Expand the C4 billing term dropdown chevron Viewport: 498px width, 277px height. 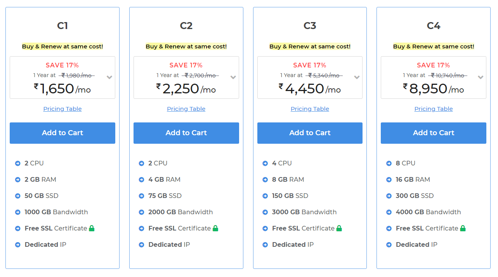(x=481, y=77)
